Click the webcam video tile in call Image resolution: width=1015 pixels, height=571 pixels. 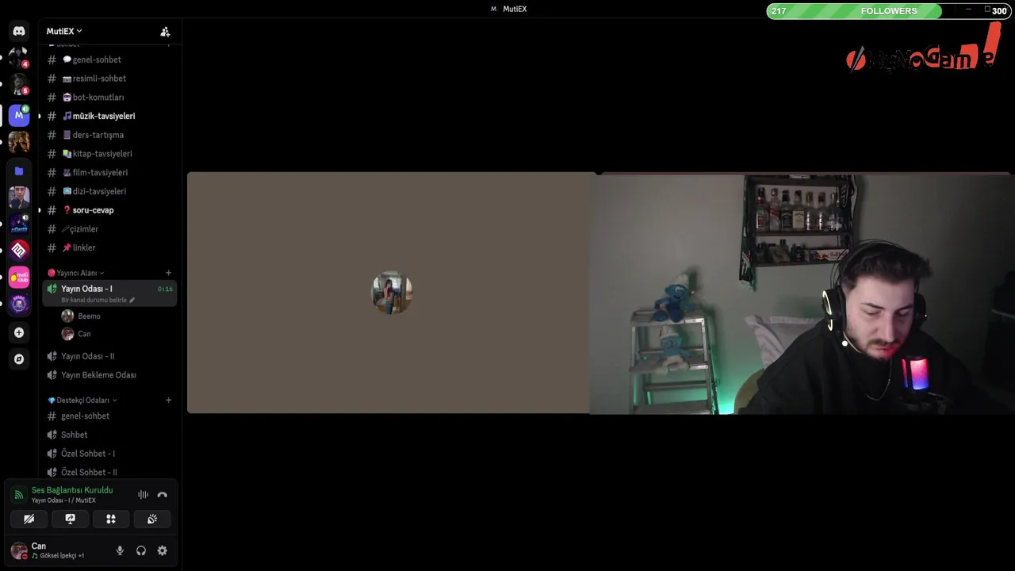802,293
